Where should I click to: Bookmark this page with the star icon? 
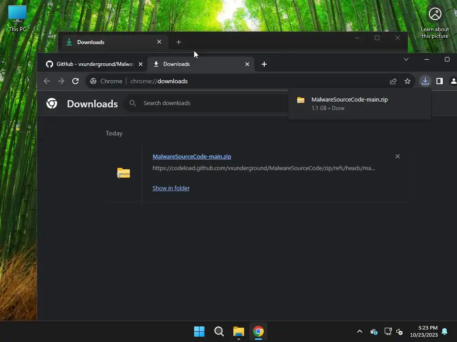[407, 81]
